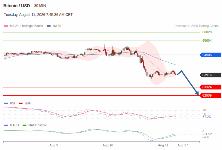Click the black 63916 current price tag
The height and width of the screenshot is (150, 222).
pyautogui.click(x=210, y=75)
